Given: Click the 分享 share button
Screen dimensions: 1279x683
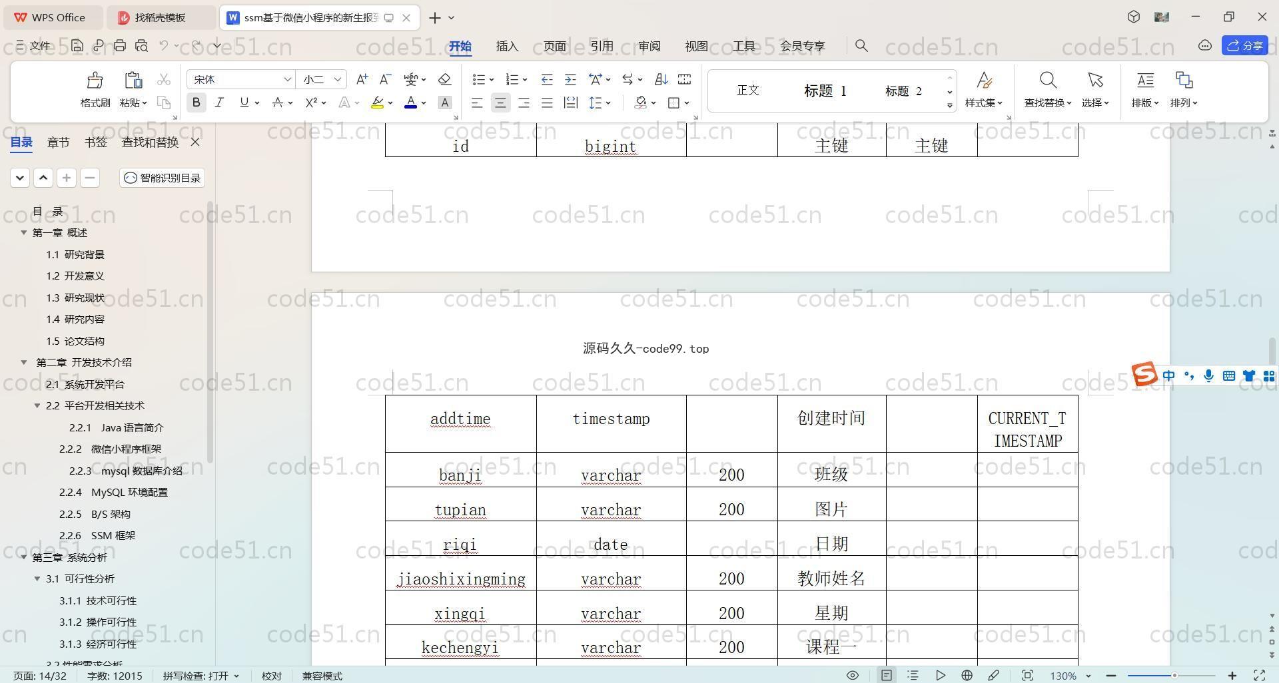Looking at the screenshot, I should click(x=1244, y=45).
